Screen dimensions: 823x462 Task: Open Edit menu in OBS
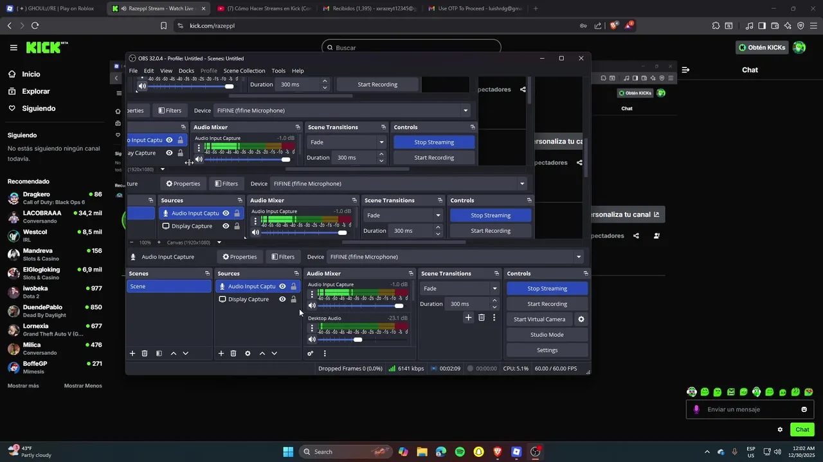tap(149, 71)
